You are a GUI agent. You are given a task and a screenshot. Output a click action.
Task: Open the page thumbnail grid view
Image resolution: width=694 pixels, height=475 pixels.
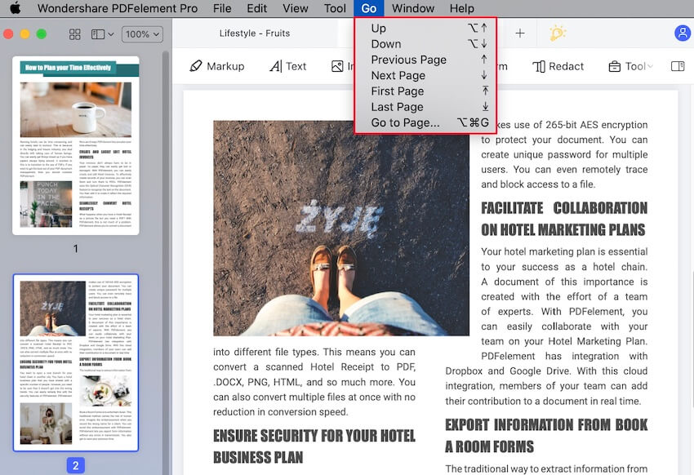74,34
